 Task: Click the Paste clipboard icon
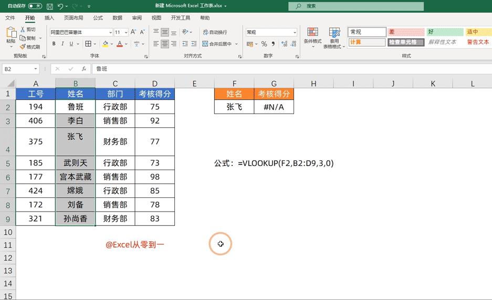point(11,33)
